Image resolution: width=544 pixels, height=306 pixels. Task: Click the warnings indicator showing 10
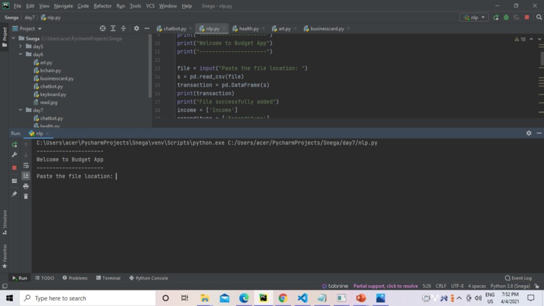(520, 39)
